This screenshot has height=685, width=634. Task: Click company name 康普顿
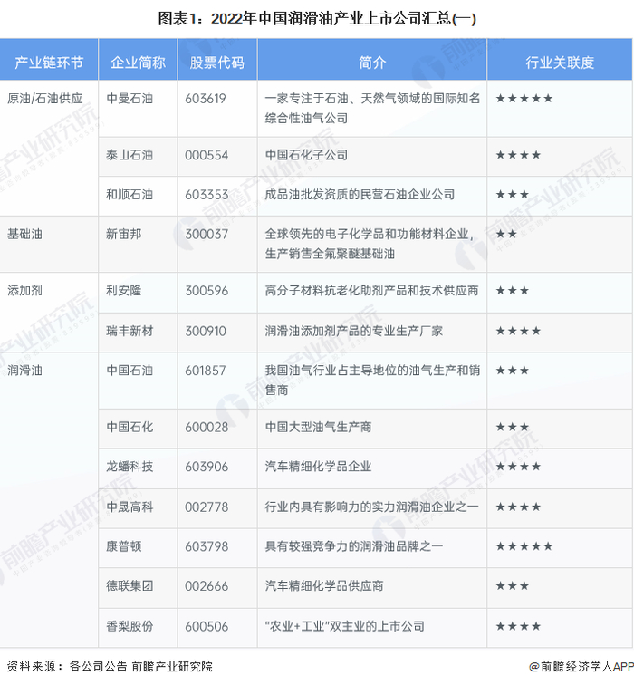[x=124, y=546]
